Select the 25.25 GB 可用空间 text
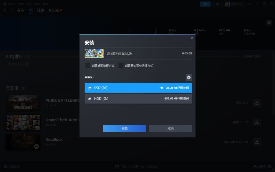This screenshot has width=275, height=172. point(177,88)
